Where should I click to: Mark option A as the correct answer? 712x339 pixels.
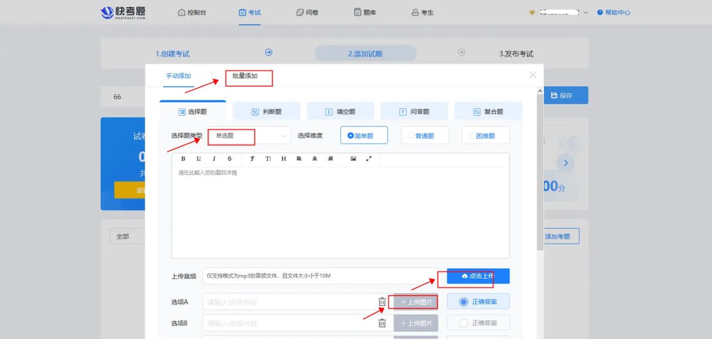(x=477, y=301)
